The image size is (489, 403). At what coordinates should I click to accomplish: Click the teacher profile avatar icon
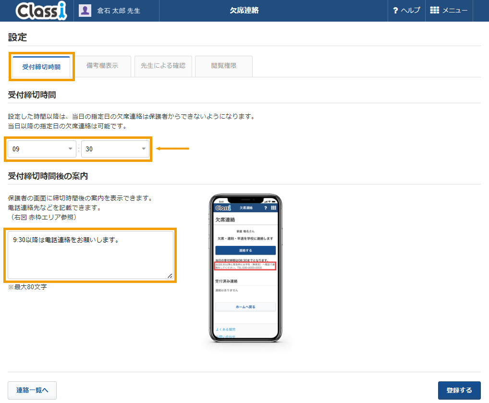point(85,11)
